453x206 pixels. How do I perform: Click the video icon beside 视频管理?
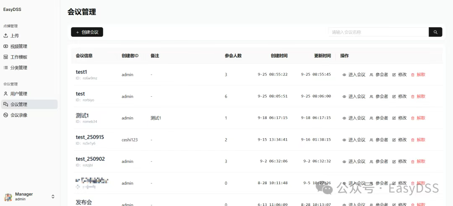5,46
